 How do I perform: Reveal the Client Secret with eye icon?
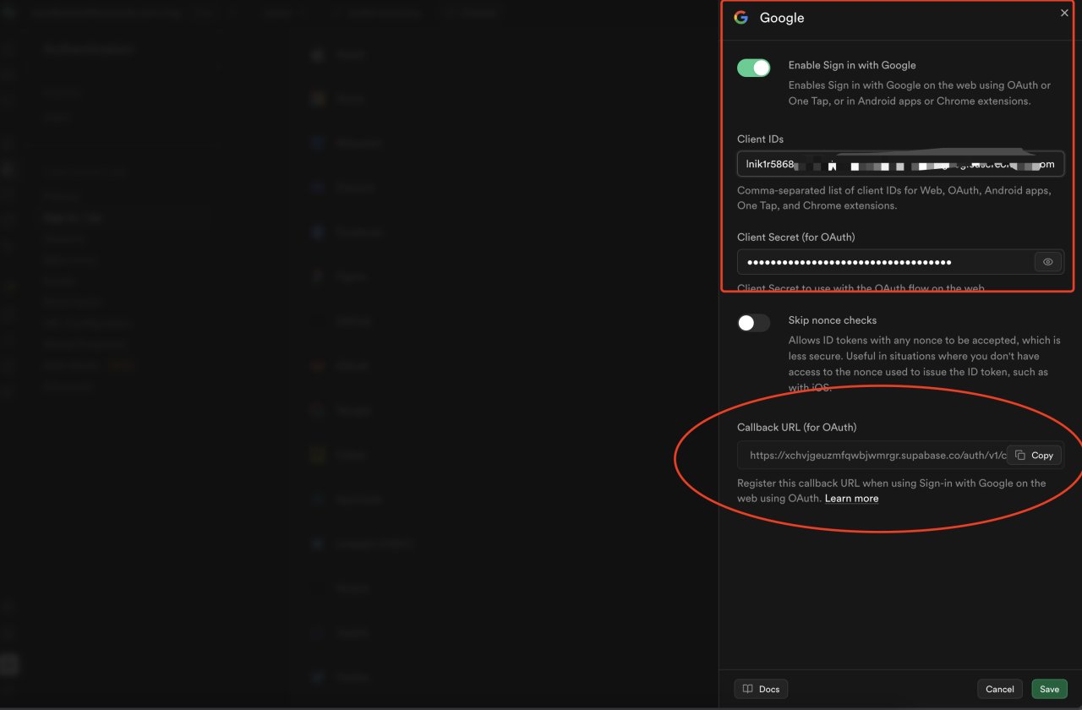pyautogui.click(x=1047, y=262)
